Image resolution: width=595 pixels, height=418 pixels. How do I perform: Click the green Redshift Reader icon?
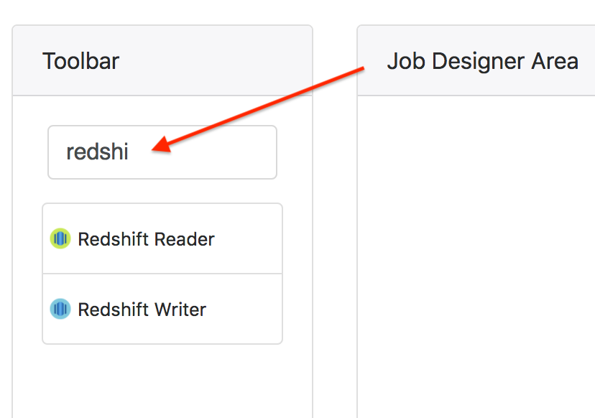60,238
